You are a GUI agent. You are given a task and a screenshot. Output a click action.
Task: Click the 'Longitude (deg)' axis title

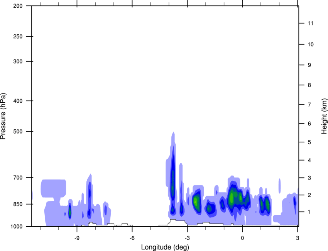pyautogui.click(x=165, y=247)
